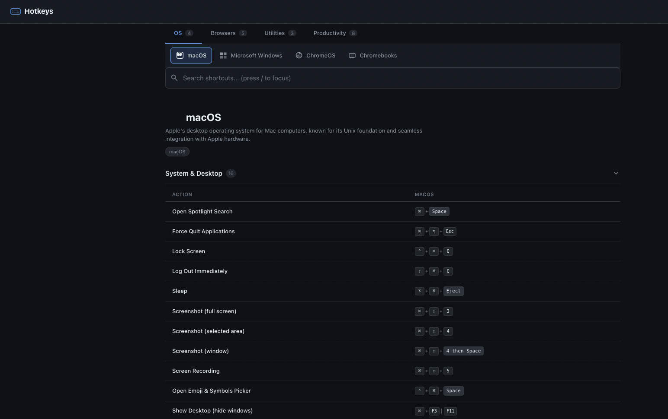Switch to ChromeOS shortcuts
The image size is (668, 419).
315,55
